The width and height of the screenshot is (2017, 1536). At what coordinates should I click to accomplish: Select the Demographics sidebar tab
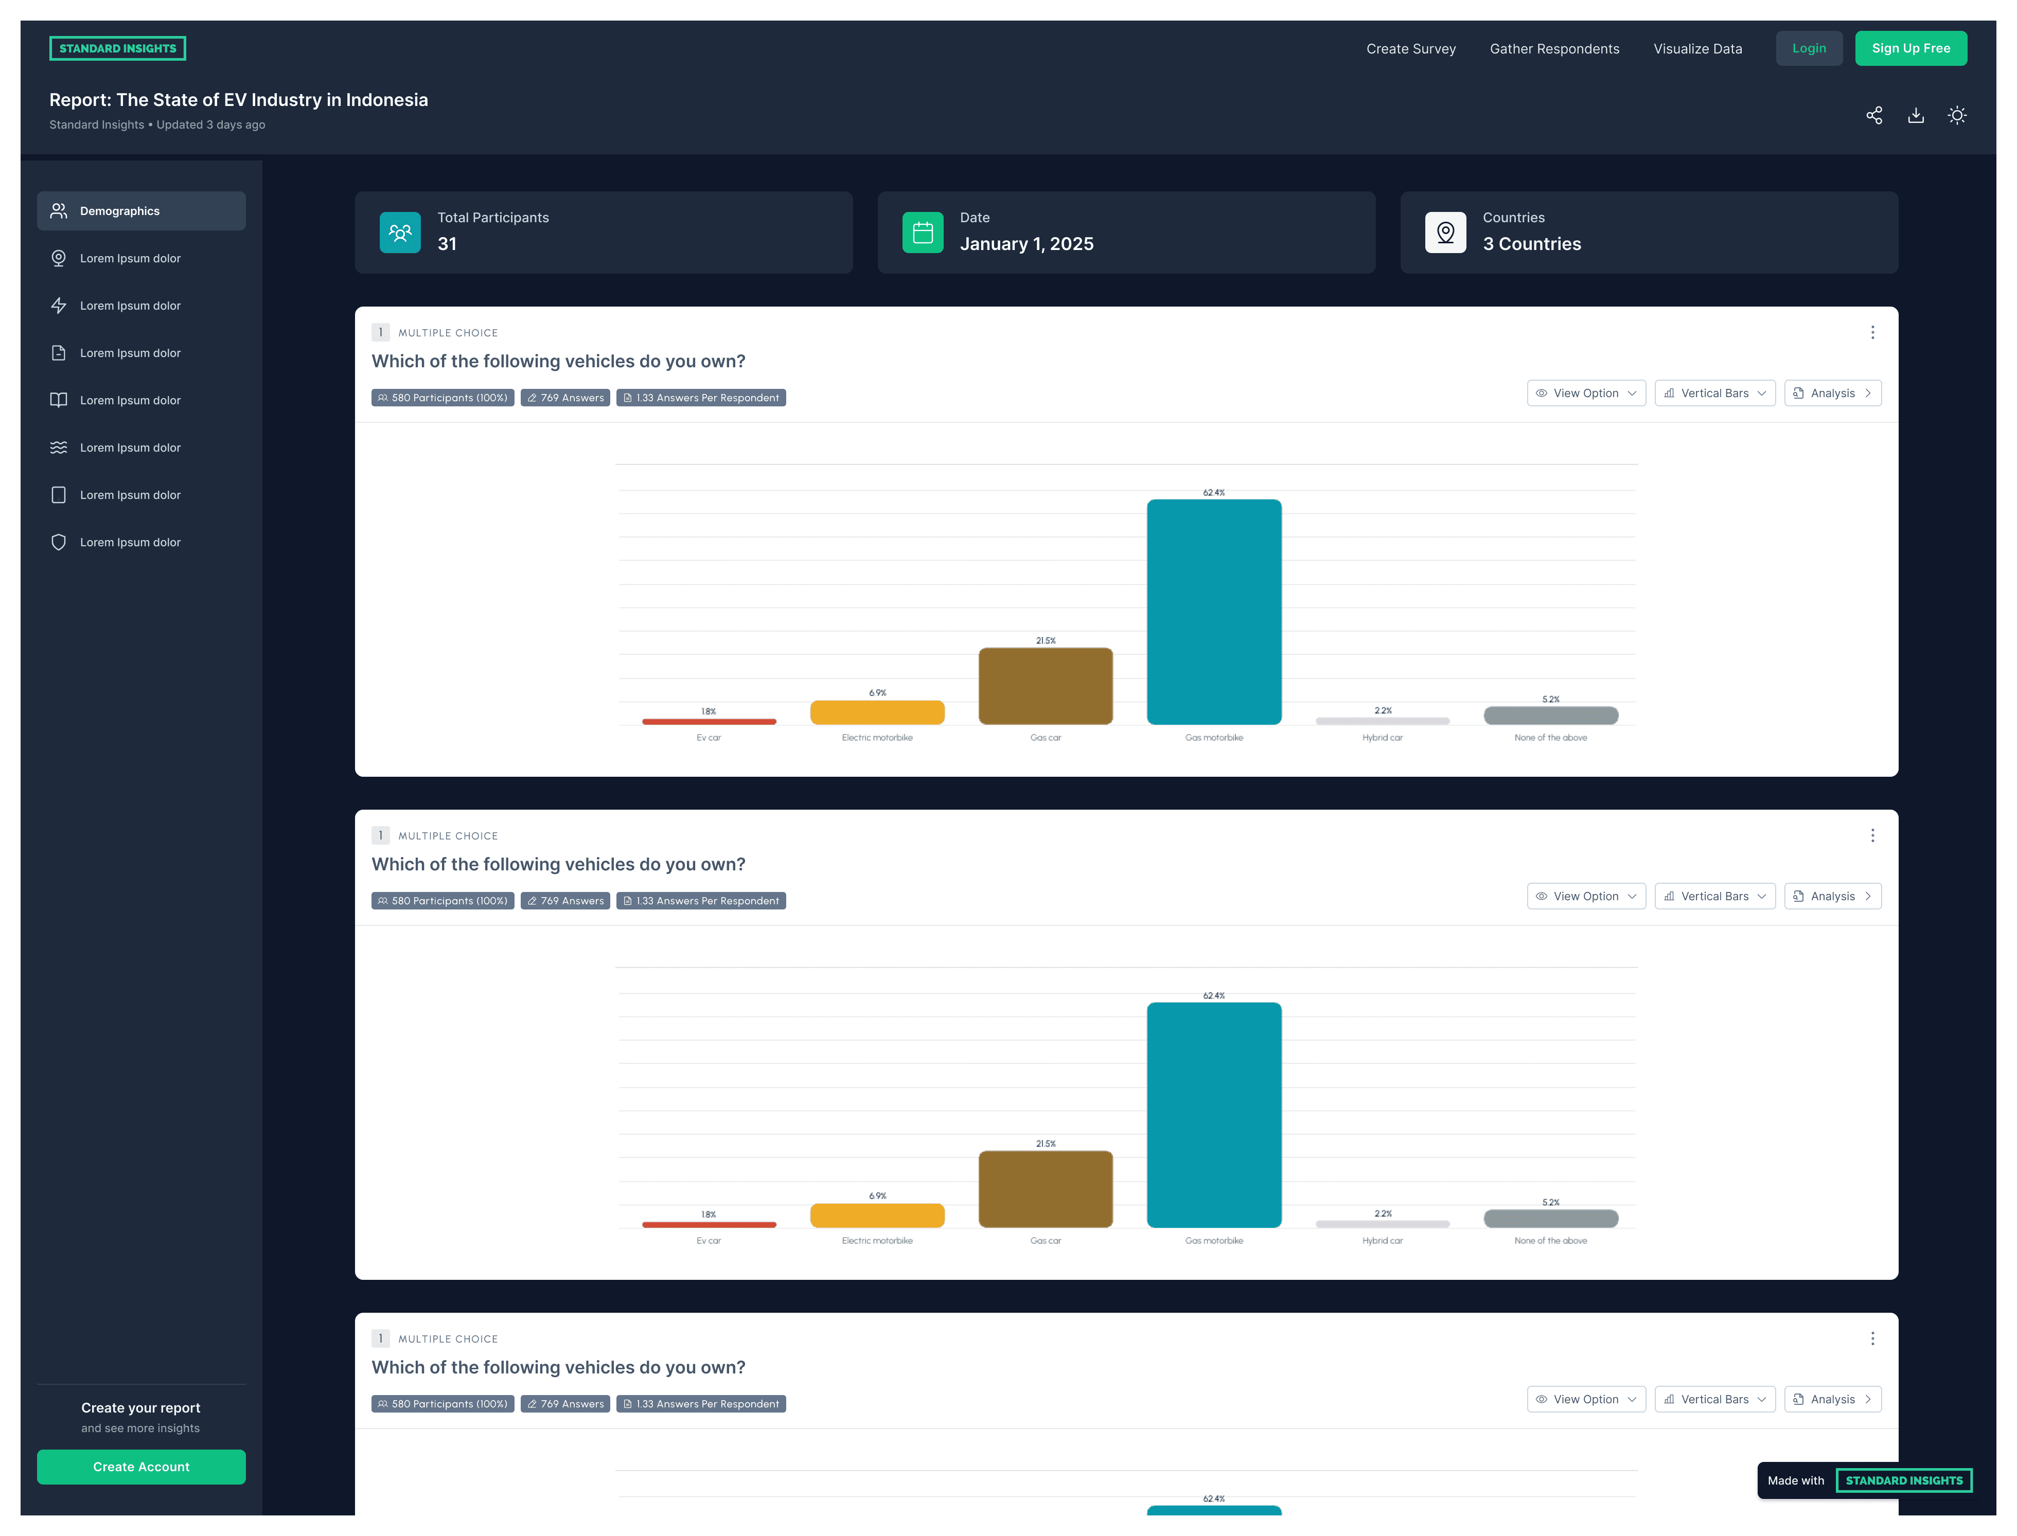tap(141, 211)
